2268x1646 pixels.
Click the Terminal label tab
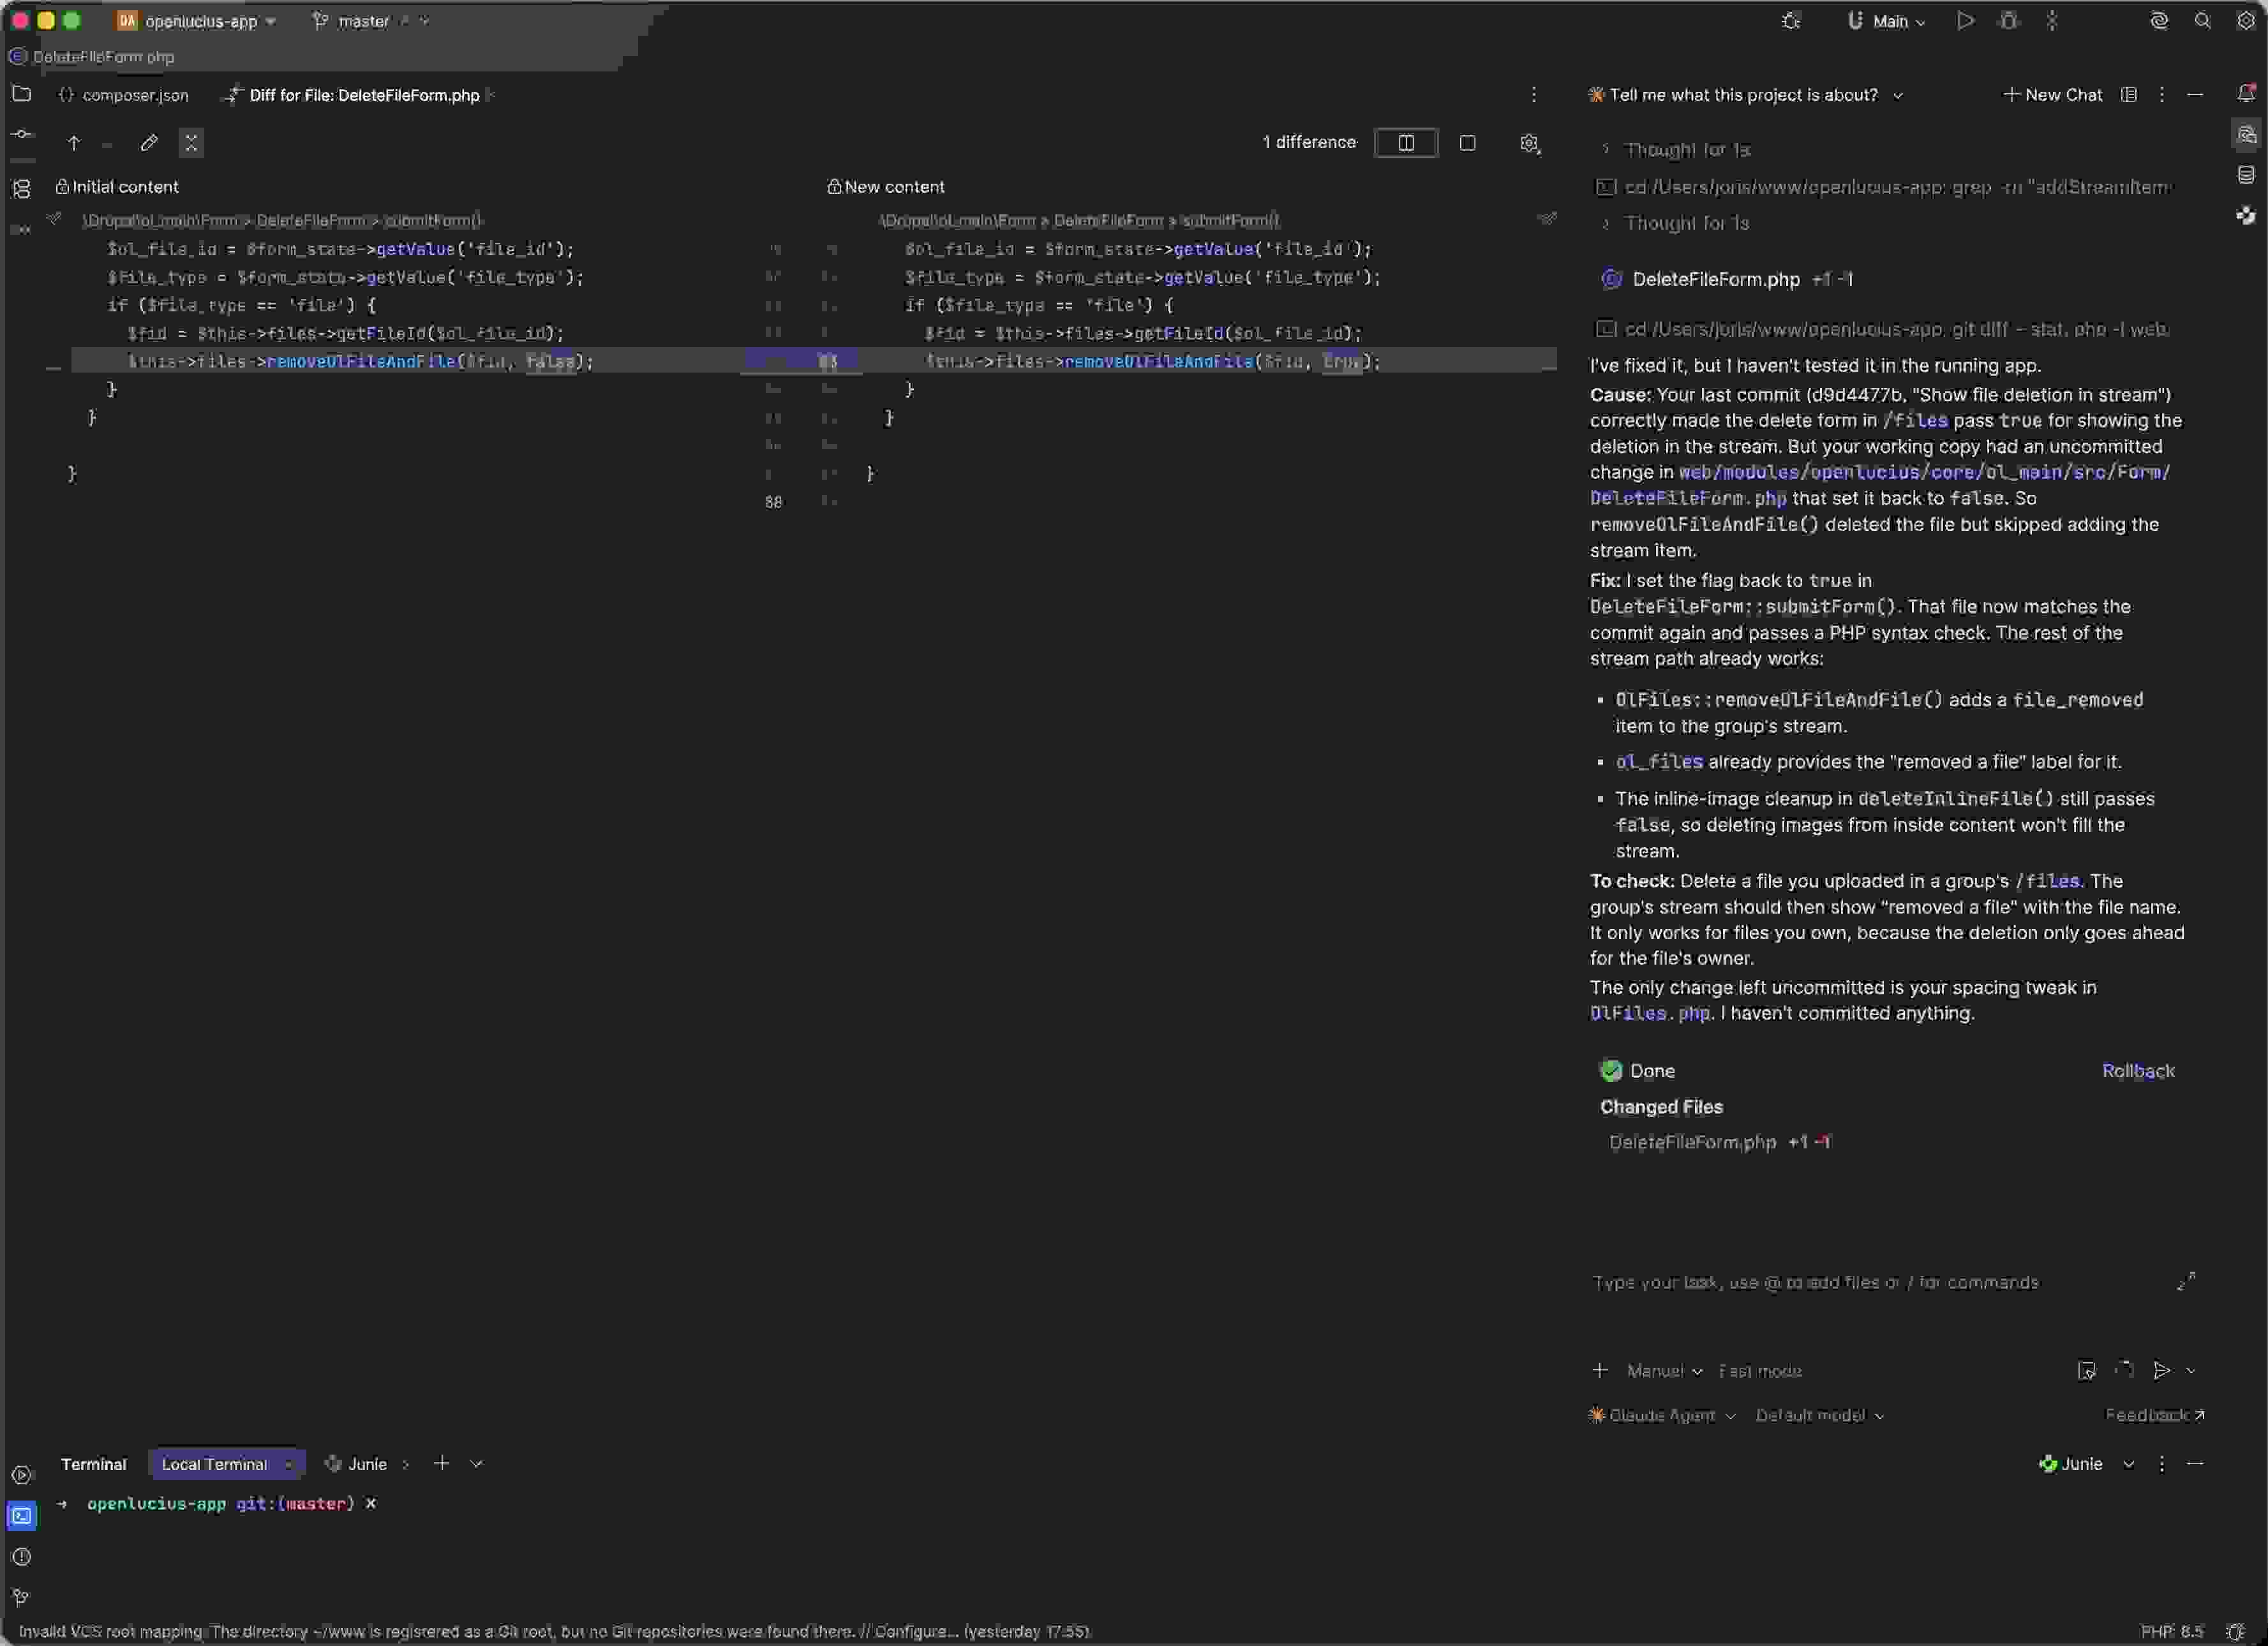tap(93, 1464)
